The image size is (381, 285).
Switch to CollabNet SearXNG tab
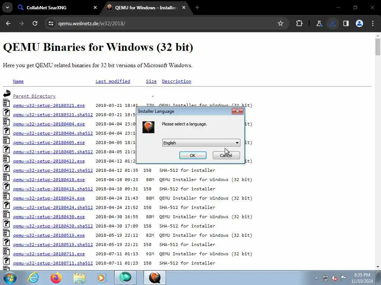[x=57, y=7]
